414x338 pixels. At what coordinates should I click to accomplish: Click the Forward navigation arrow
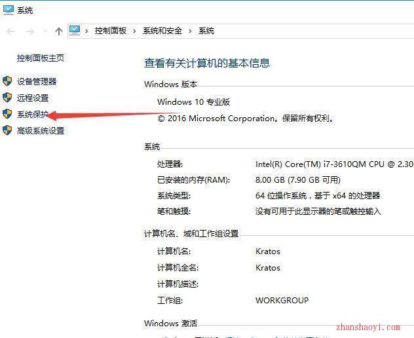tap(30, 31)
